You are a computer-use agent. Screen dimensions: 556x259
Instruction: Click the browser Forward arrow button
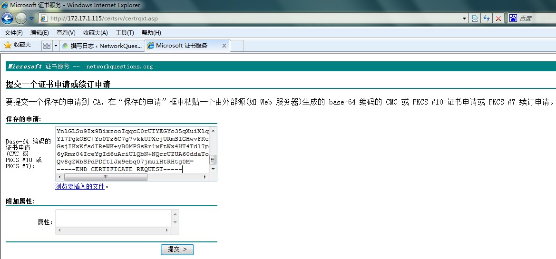tap(21, 19)
